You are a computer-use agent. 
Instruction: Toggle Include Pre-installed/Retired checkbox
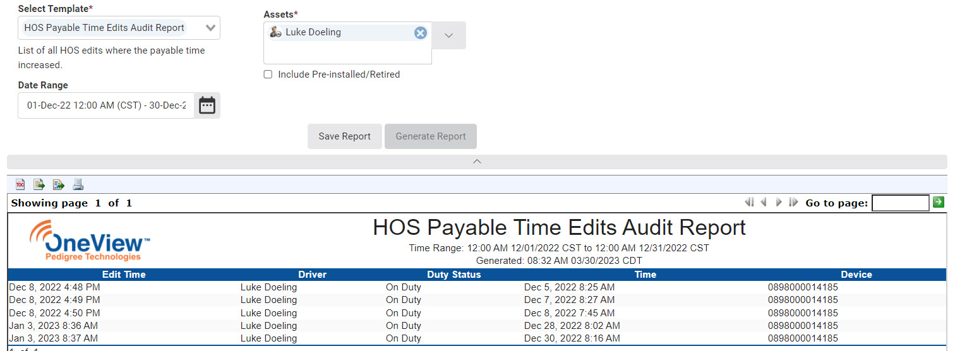click(x=268, y=74)
